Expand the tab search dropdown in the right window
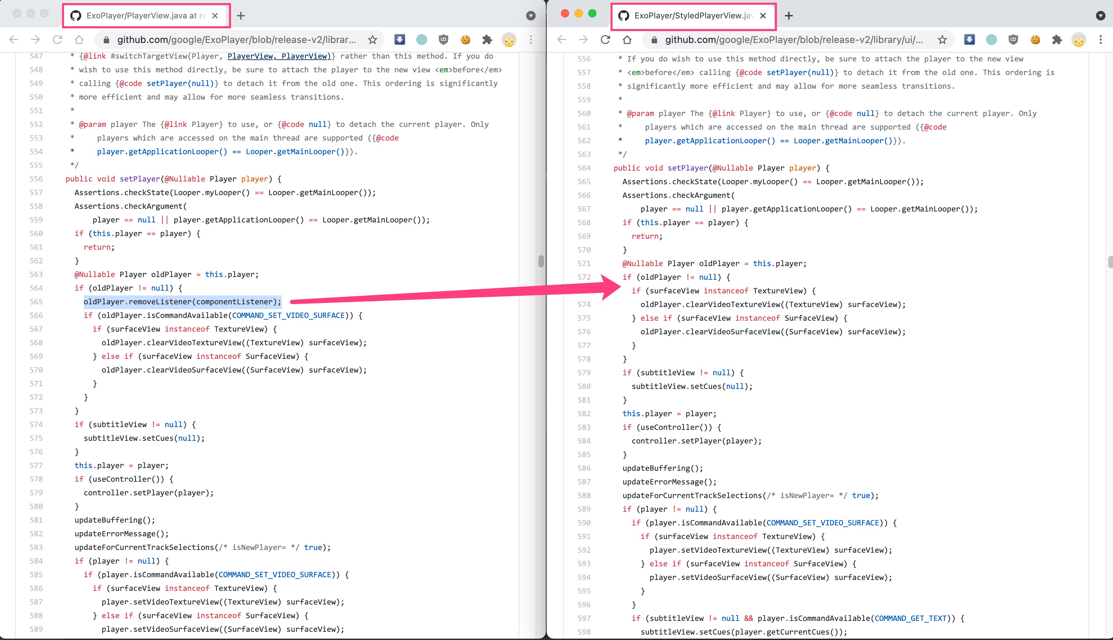 point(1100,16)
